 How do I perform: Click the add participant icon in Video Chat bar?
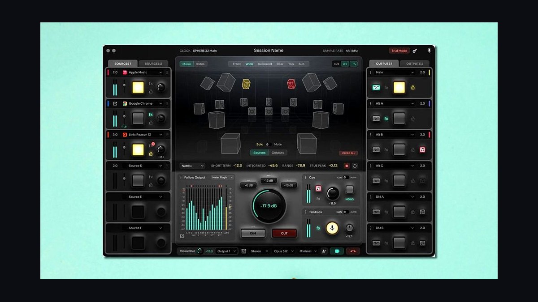324,251
